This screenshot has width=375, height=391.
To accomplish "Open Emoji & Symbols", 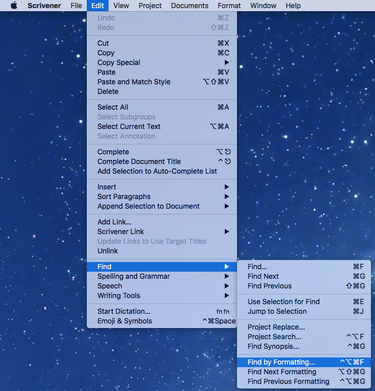I will tap(162, 321).
